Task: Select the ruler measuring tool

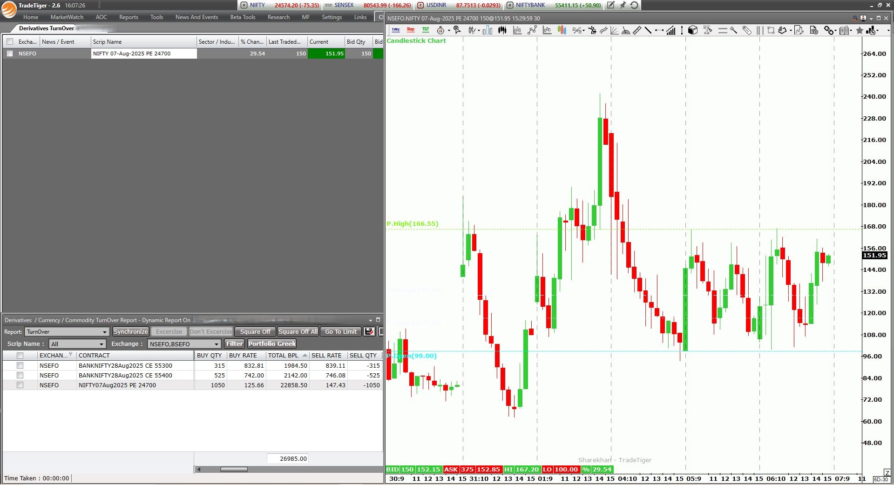Action: (x=637, y=30)
